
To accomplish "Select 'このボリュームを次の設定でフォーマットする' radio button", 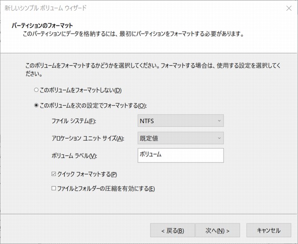I will pyautogui.click(x=36, y=106).
